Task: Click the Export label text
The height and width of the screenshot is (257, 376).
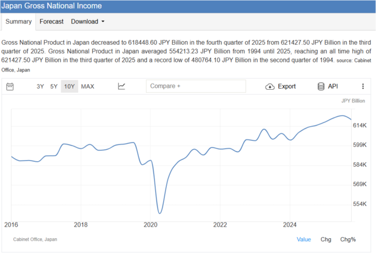Action: (x=287, y=87)
